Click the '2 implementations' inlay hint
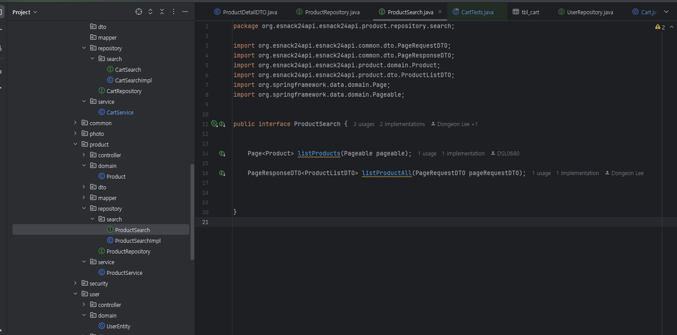This screenshot has height=335, width=677. tap(402, 124)
